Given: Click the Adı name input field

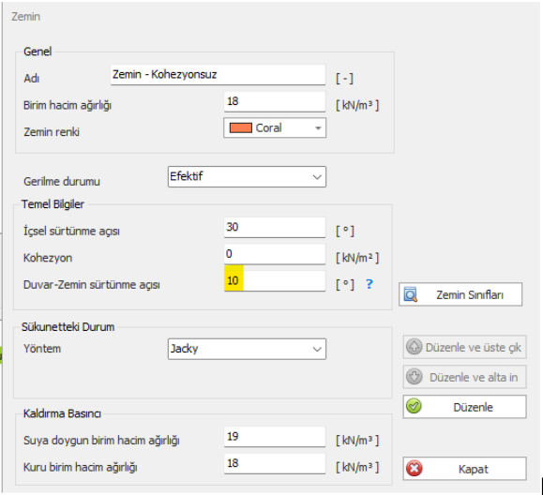Looking at the screenshot, I should tap(218, 74).
